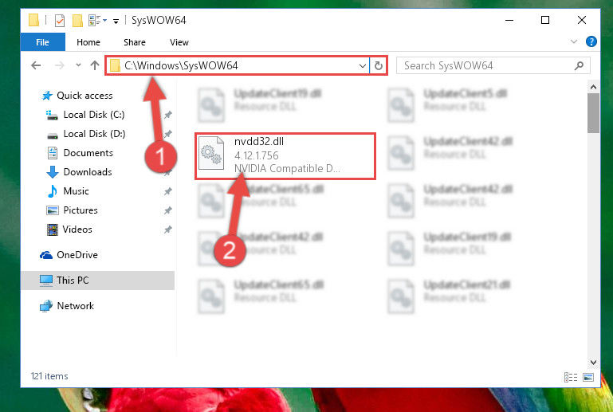Select This PC in navigation pane
Viewport: 613px width, 412px height.
[73, 281]
